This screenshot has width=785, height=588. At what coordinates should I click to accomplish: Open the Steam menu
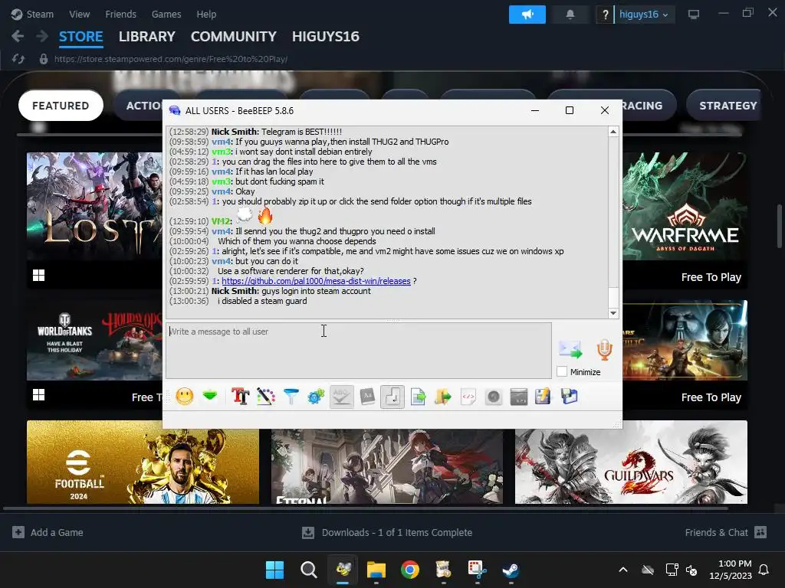point(32,14)
